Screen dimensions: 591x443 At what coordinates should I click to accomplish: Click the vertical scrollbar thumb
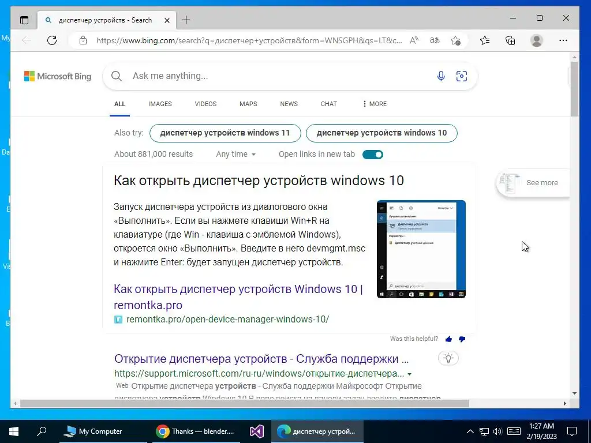(574, 88)
